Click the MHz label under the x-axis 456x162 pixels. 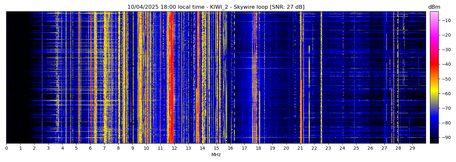point(216,155)
